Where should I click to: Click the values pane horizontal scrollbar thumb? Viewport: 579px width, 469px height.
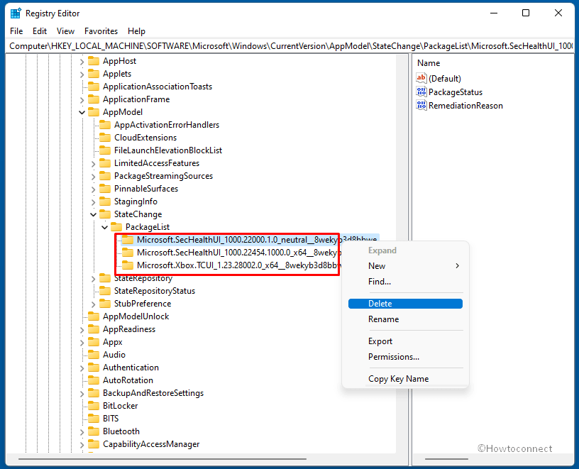[x=446, y=459]
